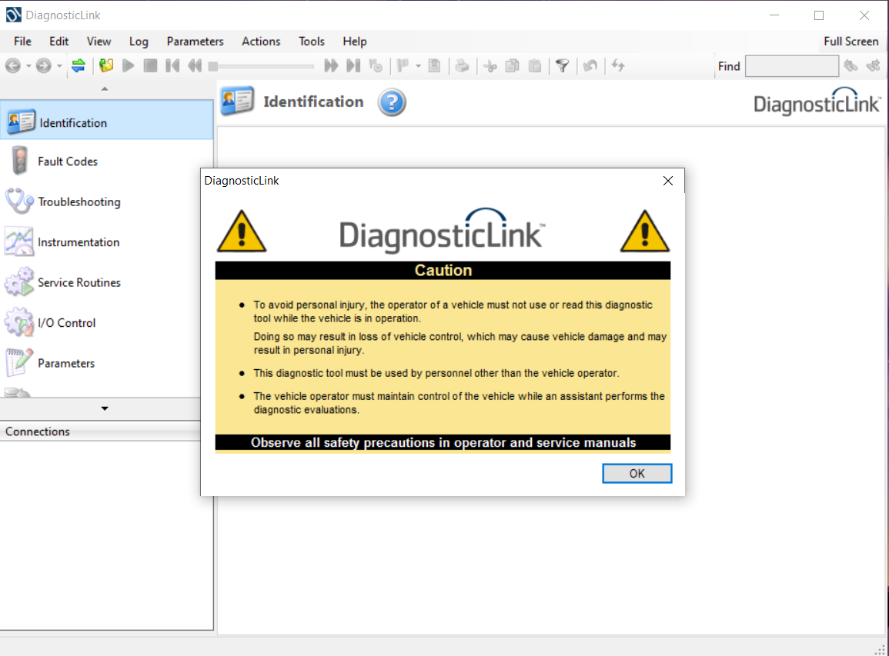Click the blue help question mark icon
Screen dimensions: 889x656
tap(392, 102)
